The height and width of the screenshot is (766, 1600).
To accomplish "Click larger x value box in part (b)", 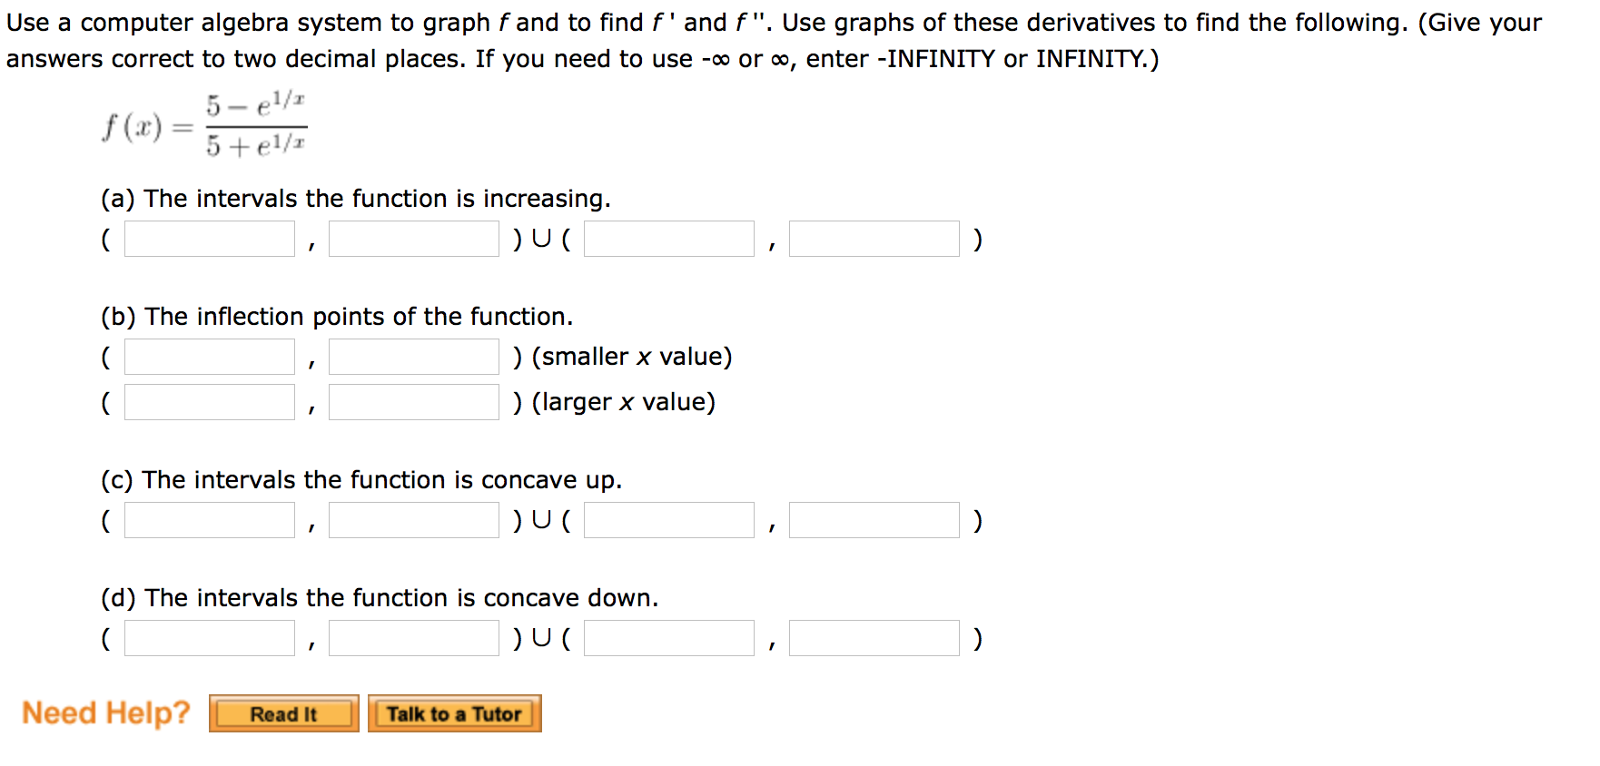I will tap(208, 401).
